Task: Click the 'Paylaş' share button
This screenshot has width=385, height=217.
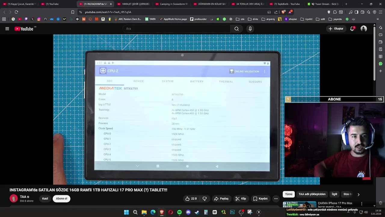Action: [x=221, y=199]
